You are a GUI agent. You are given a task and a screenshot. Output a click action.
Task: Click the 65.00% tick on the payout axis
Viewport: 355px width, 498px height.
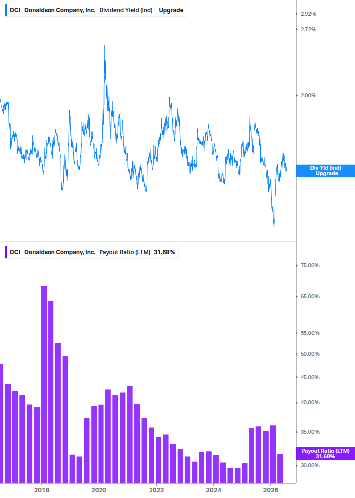click(x=310, y=297)
